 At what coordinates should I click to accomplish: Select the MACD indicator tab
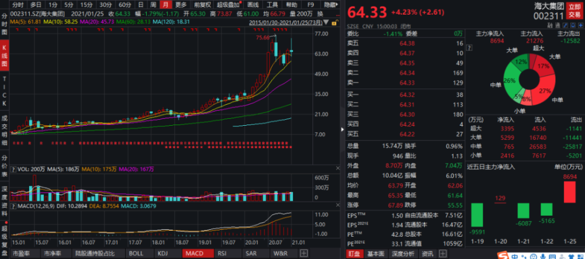click(198, 253)
